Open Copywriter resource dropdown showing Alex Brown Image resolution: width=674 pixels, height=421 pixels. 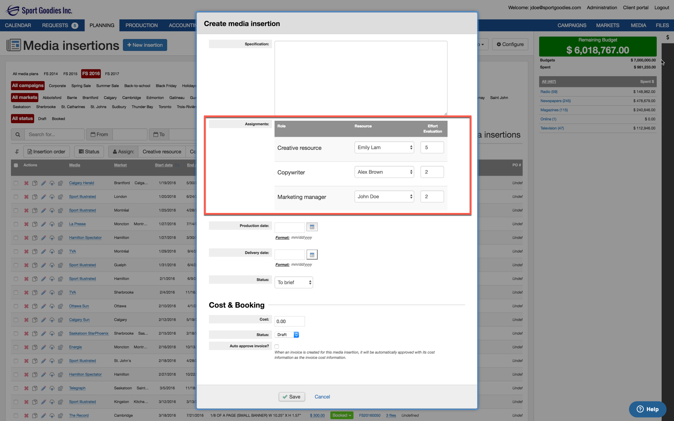click(384, 172)
